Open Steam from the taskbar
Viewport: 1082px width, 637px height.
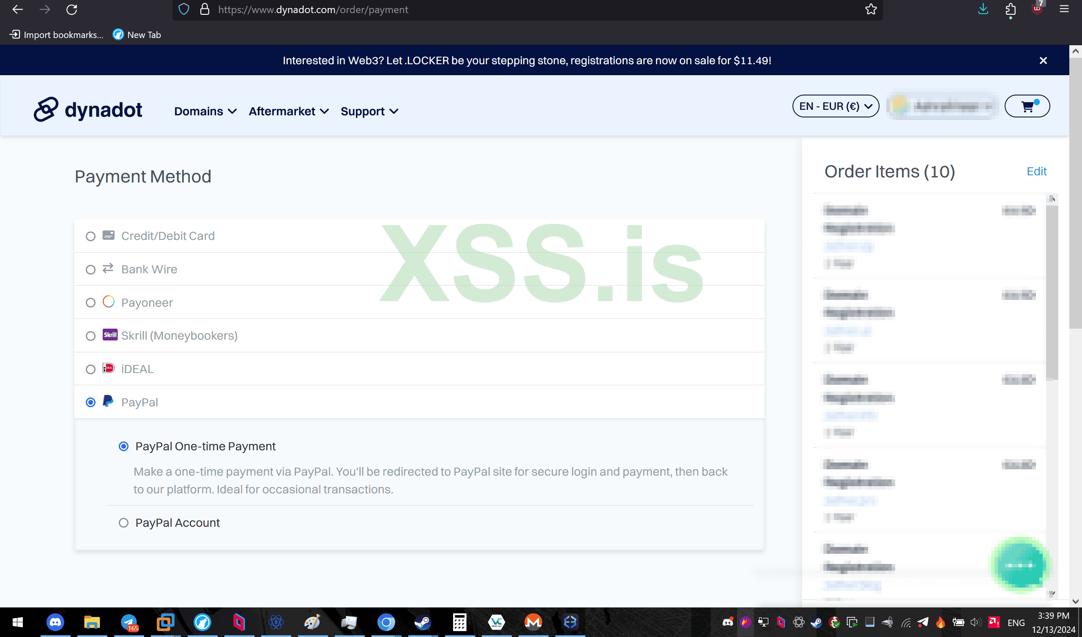click(x=423, y=622)
